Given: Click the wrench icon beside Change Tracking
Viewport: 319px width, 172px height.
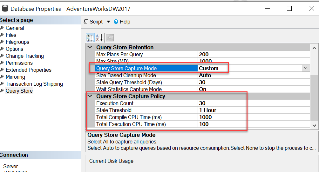Looking at the screenshot, I should tap(2, 56).
